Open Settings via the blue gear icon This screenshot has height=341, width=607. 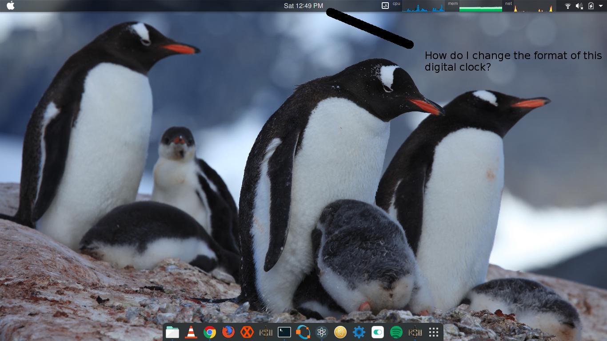pos(359,332)
